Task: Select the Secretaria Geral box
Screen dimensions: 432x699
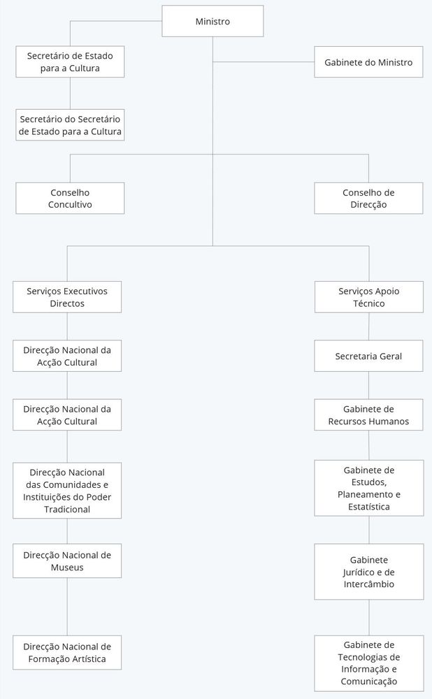Action: (368, 356)
